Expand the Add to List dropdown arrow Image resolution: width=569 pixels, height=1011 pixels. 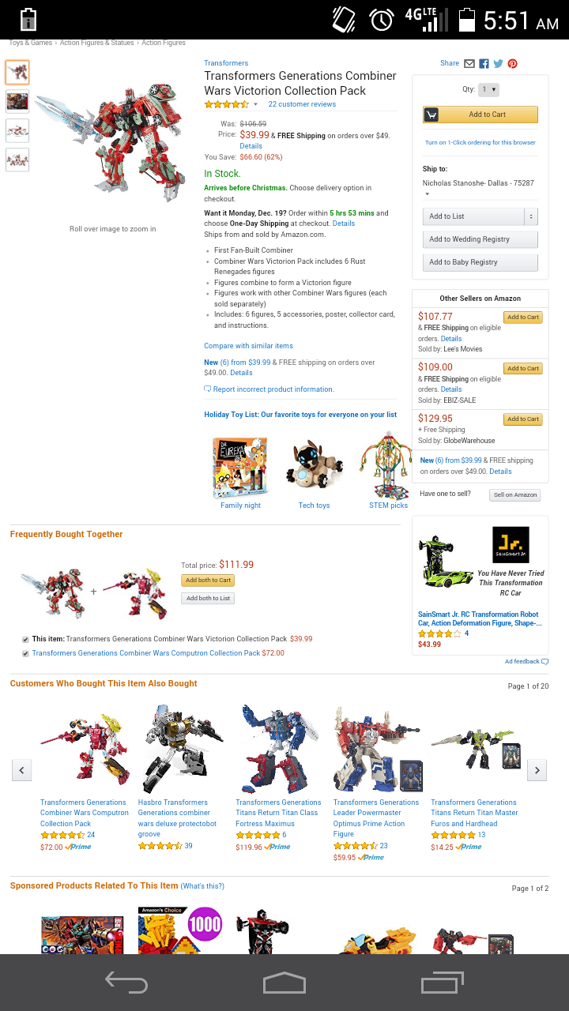[x=531, y=216]
